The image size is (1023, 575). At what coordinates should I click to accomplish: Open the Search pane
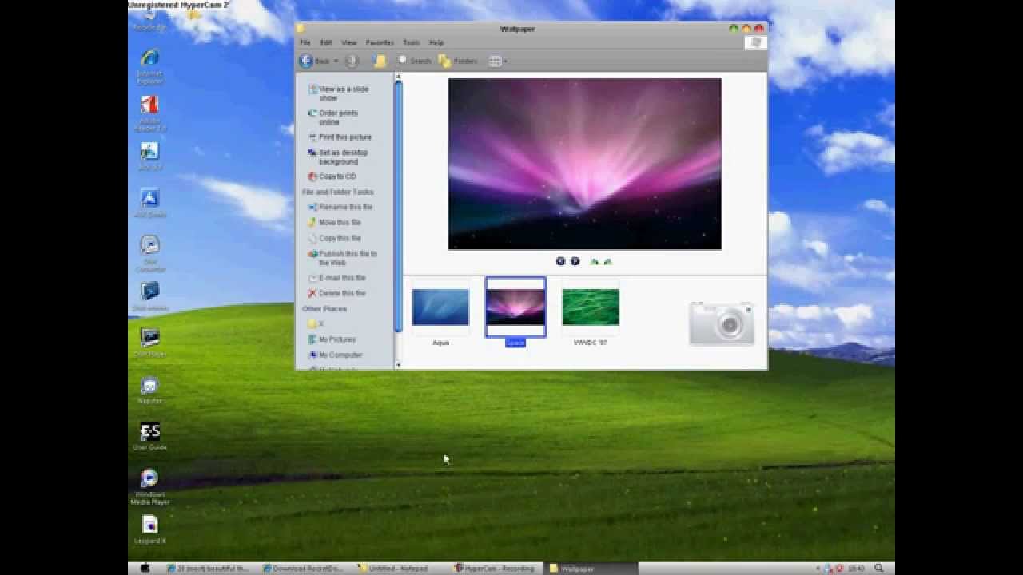tap(415, 61)
